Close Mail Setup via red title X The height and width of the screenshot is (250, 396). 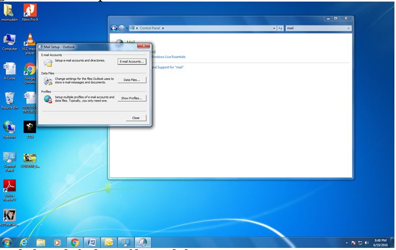point(144,46)
